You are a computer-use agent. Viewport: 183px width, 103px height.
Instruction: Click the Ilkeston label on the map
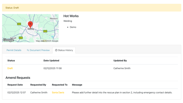[x=54, y=19]
